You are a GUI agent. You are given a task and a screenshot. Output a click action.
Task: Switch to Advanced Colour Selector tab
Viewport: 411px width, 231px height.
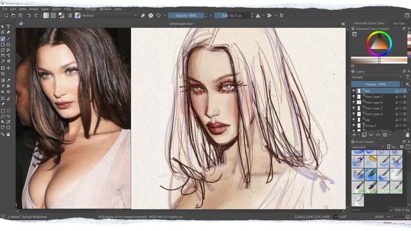(x=369, y=23)
